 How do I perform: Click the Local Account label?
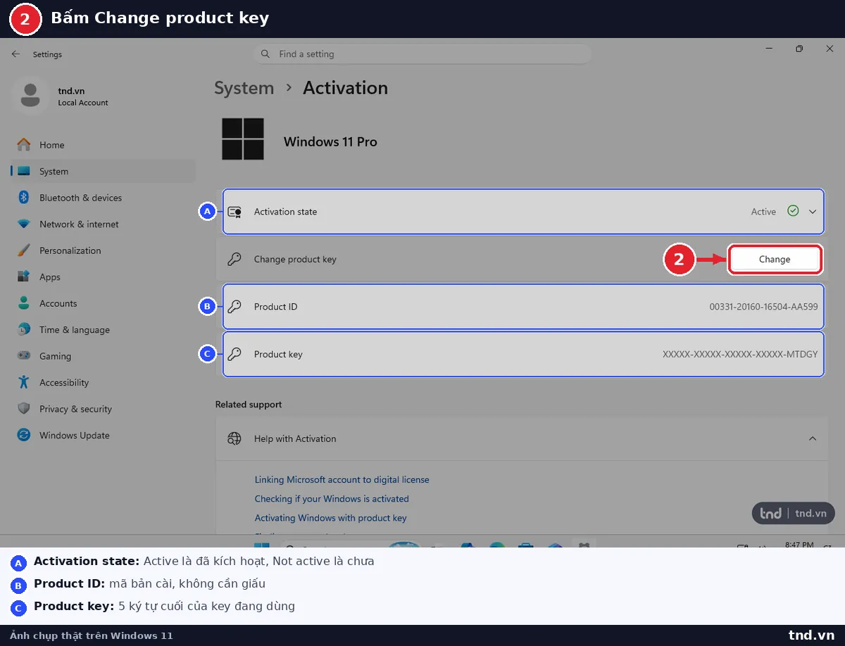(x=83, y=103)
